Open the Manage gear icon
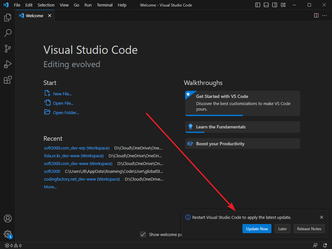This screenshot has width=332, height=249. (x=8, y=234)
